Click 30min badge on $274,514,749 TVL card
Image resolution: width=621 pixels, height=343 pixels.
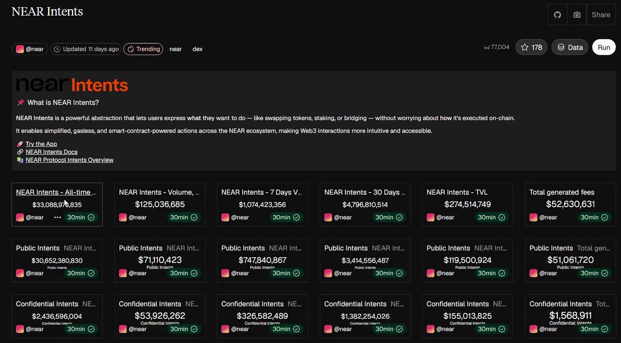coord(491,217)
